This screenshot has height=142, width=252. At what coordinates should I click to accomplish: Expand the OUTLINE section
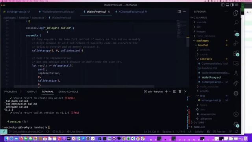pos(199,123)
